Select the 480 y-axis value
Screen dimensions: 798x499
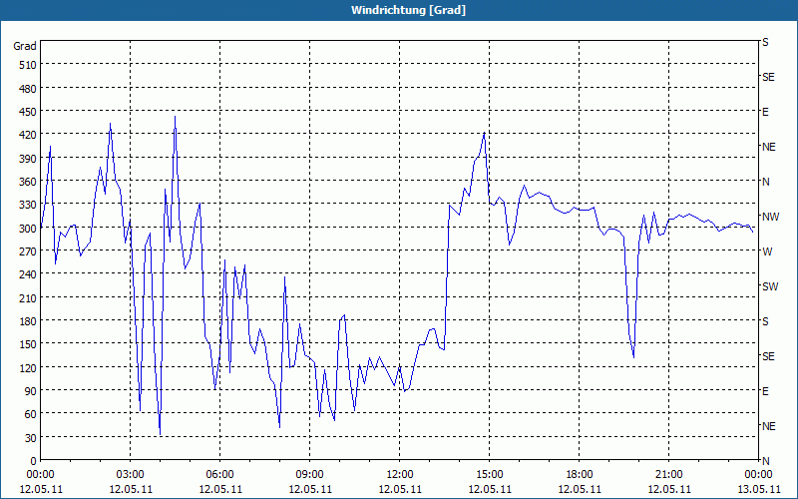point(28,89)
